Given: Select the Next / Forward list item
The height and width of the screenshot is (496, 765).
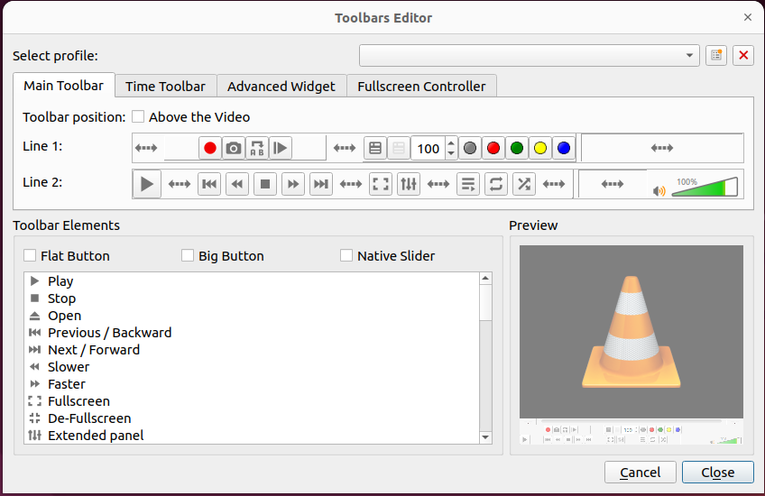Looking at the screenshot, I should (x=252, y=350).
